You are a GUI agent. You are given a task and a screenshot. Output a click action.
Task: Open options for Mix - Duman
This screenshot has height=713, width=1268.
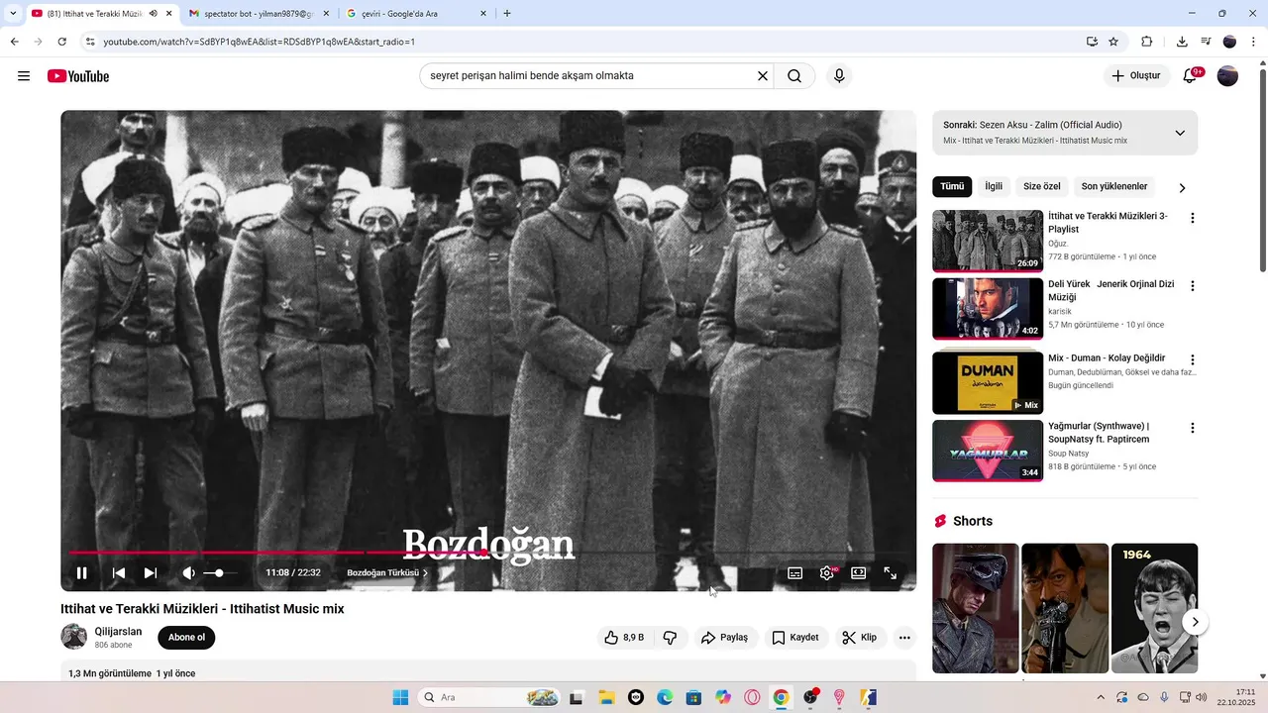[x=1193, y=360]
